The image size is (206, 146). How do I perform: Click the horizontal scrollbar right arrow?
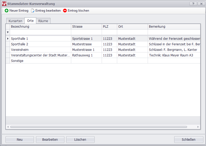pos(198,127)
